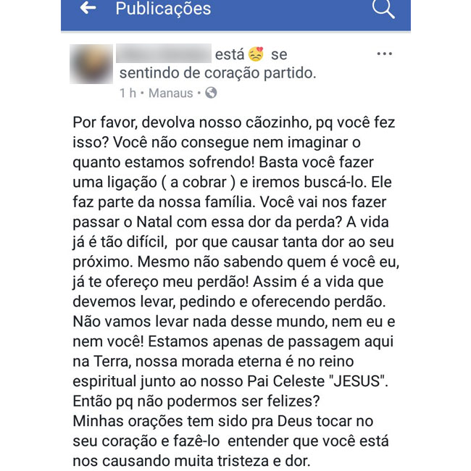471x471 pixels.
Task: Open search with the magnifier icon
Action: point(383,9)
